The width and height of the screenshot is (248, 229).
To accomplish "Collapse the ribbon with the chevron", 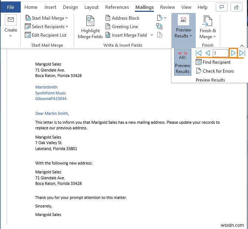I will pos(242,46).
